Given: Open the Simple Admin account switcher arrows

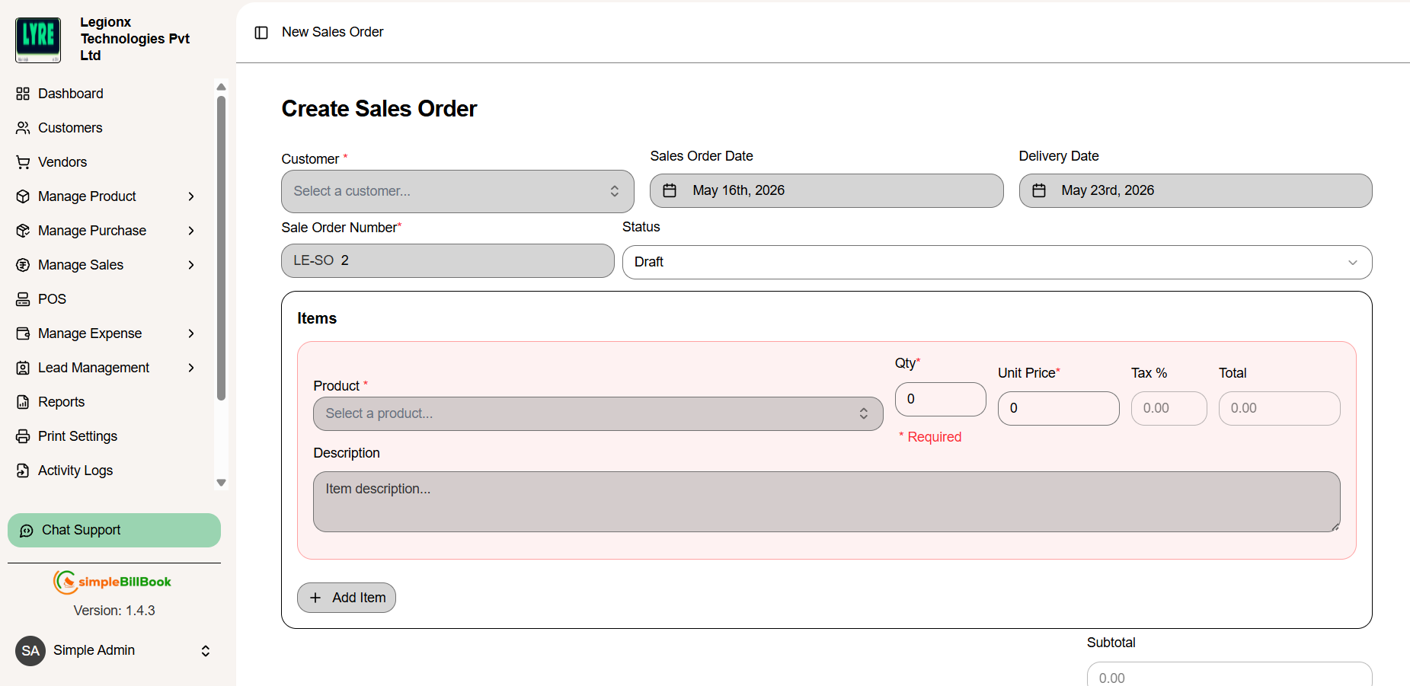Looking at the screenshot, I should 206,651.
